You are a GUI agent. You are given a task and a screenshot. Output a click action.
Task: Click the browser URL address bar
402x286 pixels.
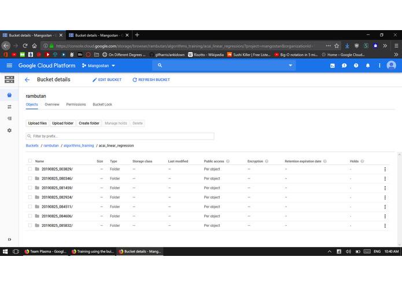[185, 46]
